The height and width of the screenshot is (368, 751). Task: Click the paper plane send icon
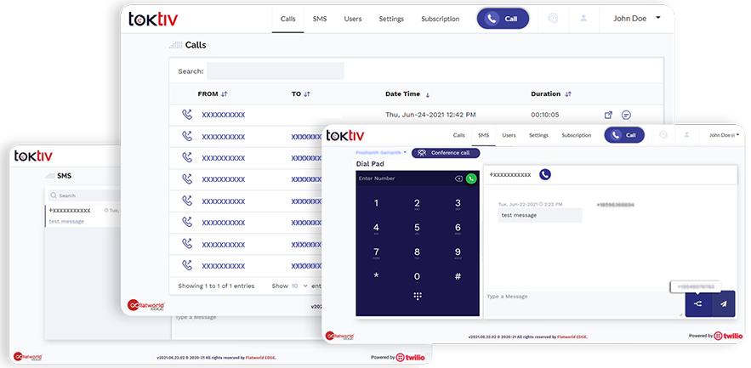tap(724, 303)
